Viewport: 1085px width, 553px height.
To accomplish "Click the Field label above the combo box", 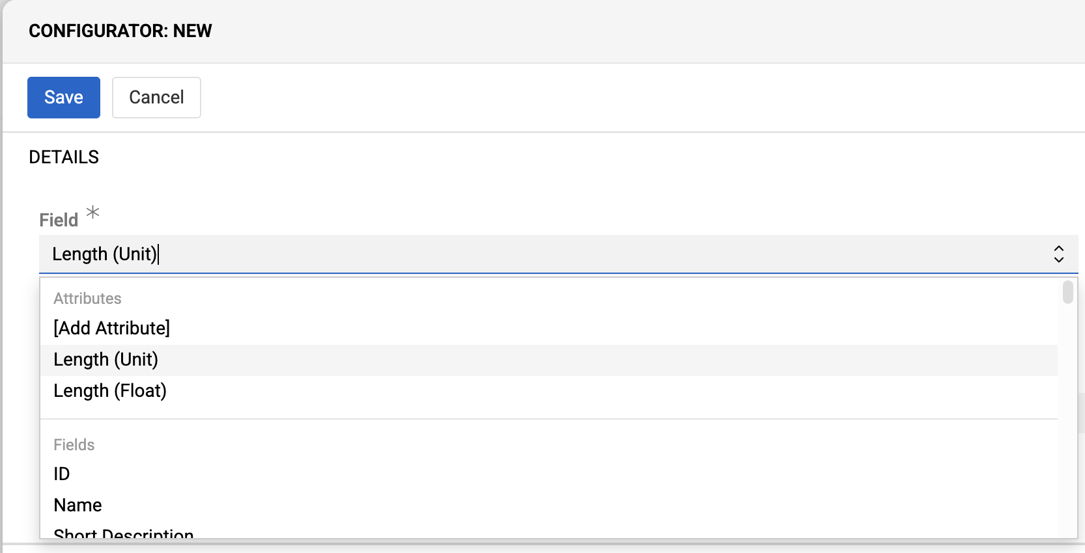I will click(x=57, y=219).
